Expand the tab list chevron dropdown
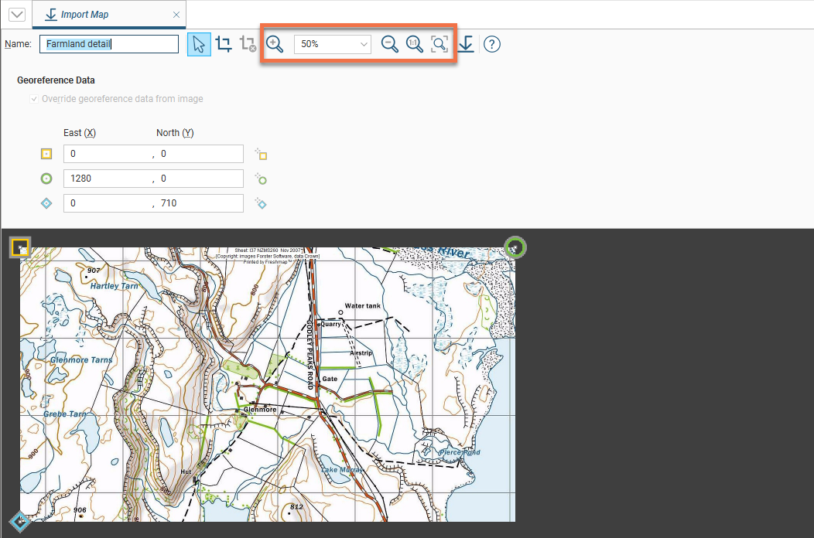 [x=15, y=15]
